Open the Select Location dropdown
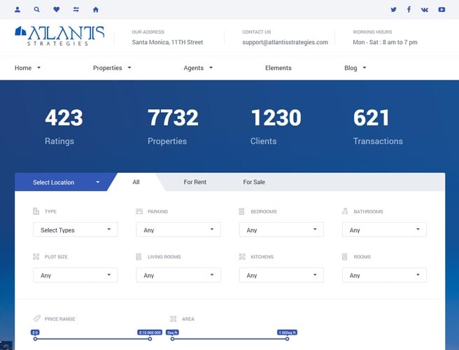This screenshot has width=459, height=350. point(66,182)
